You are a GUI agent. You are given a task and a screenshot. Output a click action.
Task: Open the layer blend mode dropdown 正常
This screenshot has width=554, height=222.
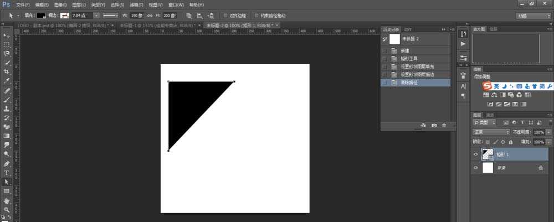click(491, 132)
